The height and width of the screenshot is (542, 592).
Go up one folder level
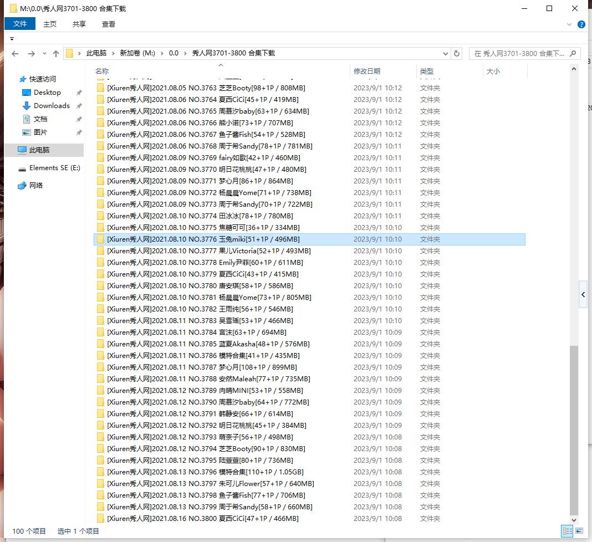click(56, 54)
